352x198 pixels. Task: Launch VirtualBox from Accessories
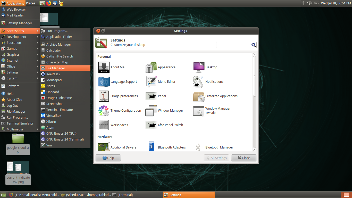click(65, 115)
